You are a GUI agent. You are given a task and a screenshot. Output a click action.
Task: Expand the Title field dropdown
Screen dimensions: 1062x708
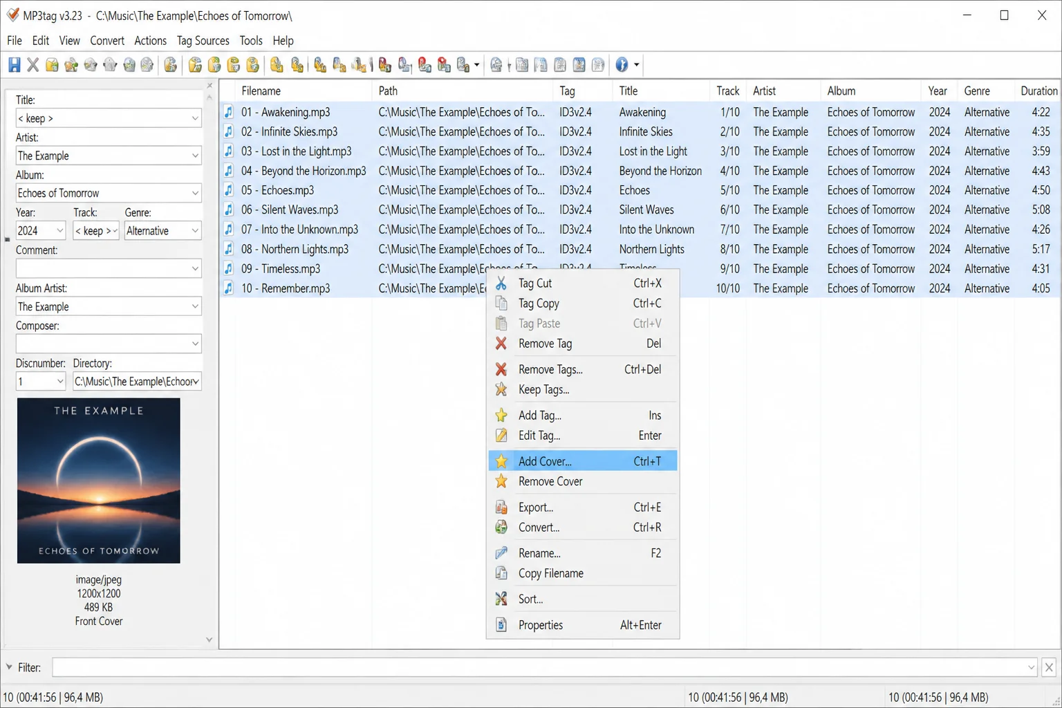(195, 118)
